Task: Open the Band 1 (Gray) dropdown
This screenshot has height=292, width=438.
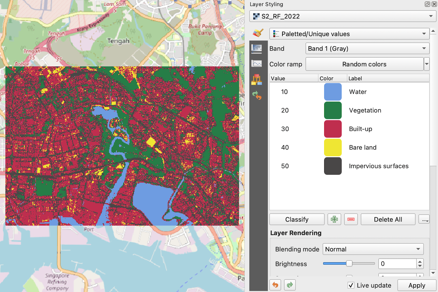Action: [367, 49]
